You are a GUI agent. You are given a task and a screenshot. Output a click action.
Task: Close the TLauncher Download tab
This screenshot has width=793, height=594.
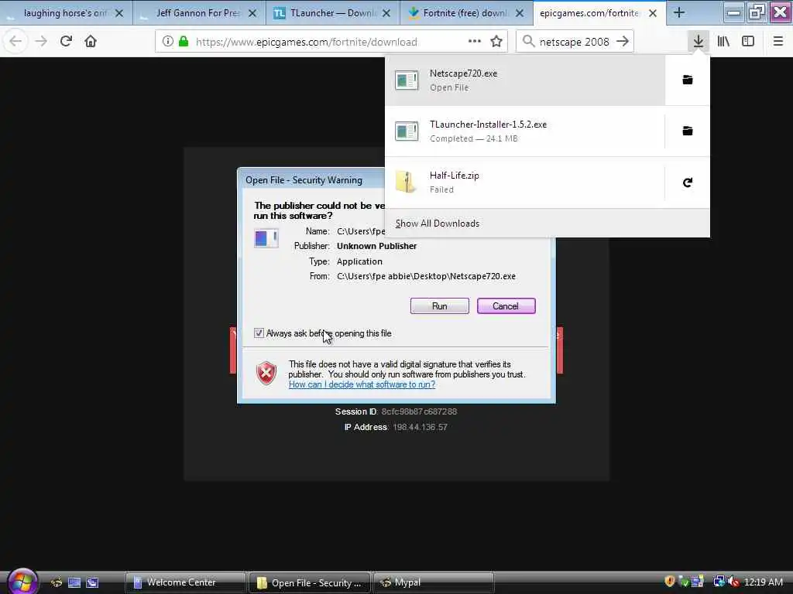click(x=386, y=13)
